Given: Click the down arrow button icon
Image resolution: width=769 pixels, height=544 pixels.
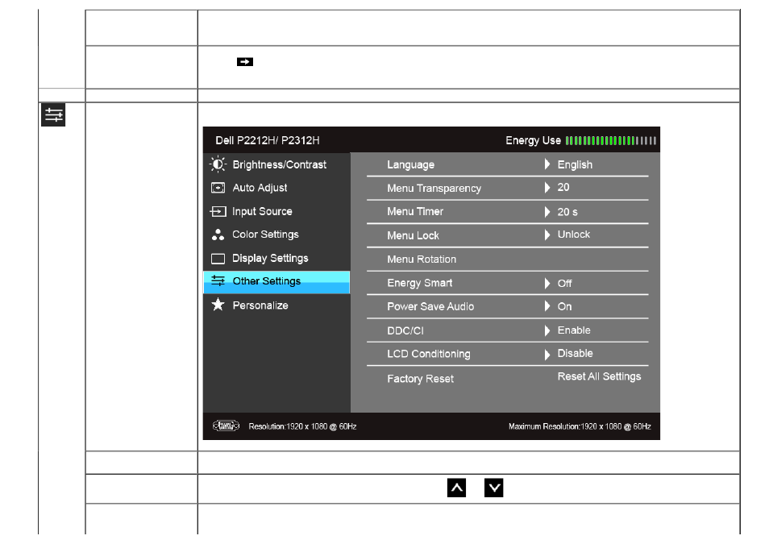Looking at the screenshot, I should click(x=494, y=488).
